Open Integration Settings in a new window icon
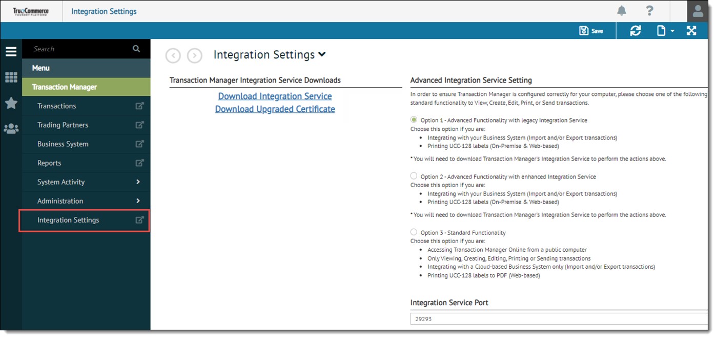716x338 pixels. point(139,220)
